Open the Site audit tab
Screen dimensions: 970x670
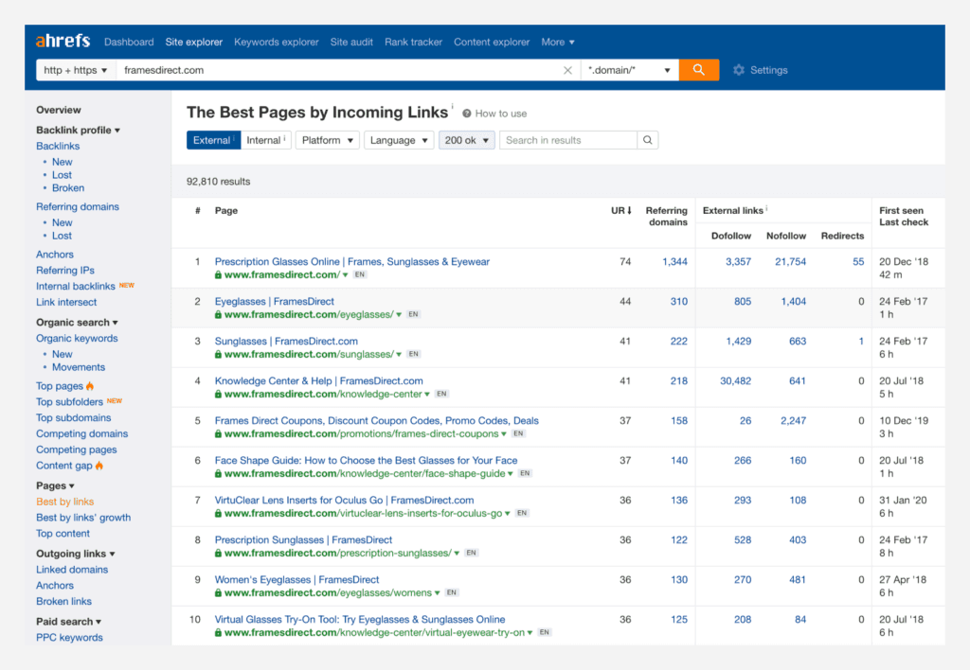pos(351,42)
